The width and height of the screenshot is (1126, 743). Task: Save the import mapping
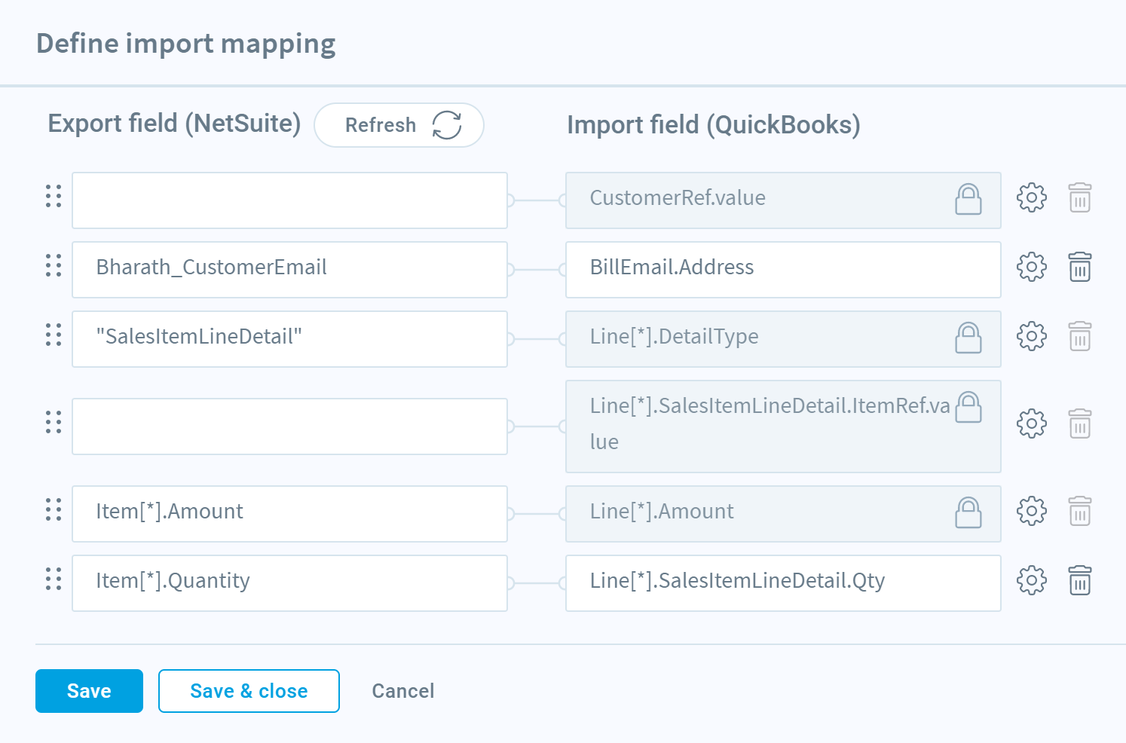click(89, 691)
